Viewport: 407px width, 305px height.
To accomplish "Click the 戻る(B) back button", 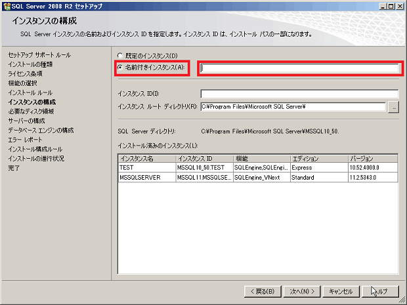I will 263,291.
